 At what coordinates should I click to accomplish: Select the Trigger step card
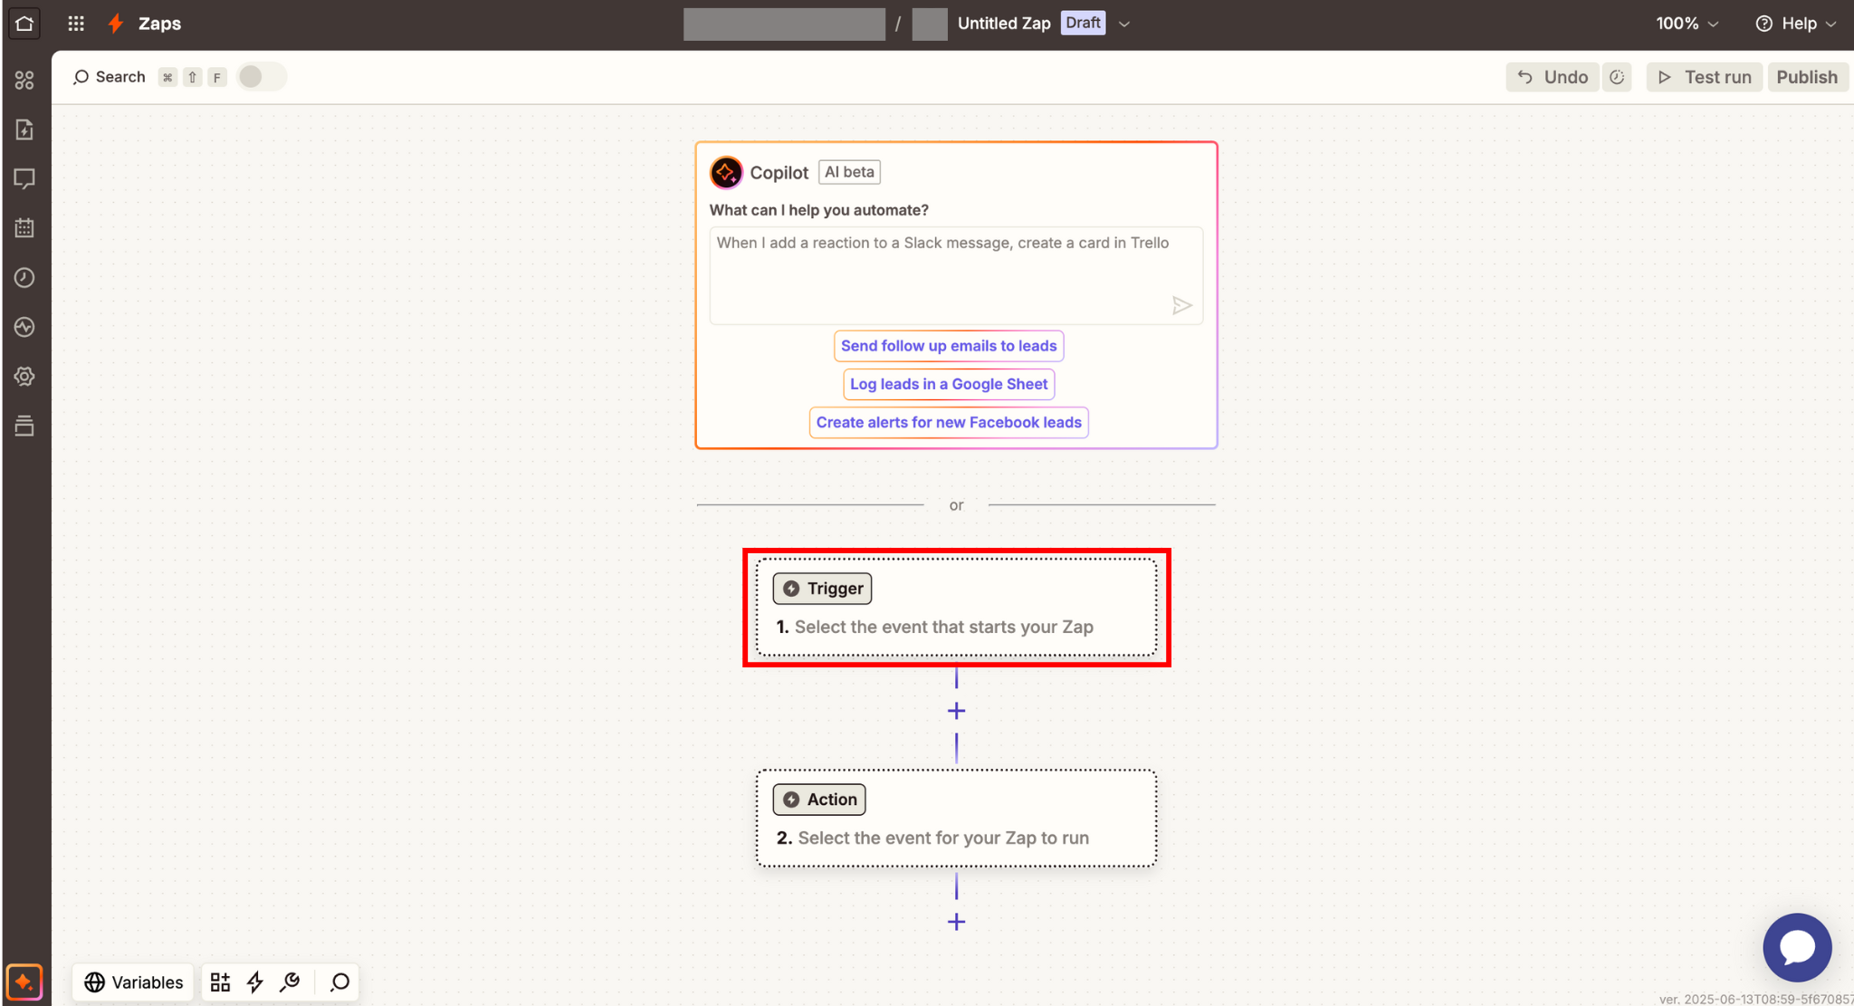pos(957,607)
